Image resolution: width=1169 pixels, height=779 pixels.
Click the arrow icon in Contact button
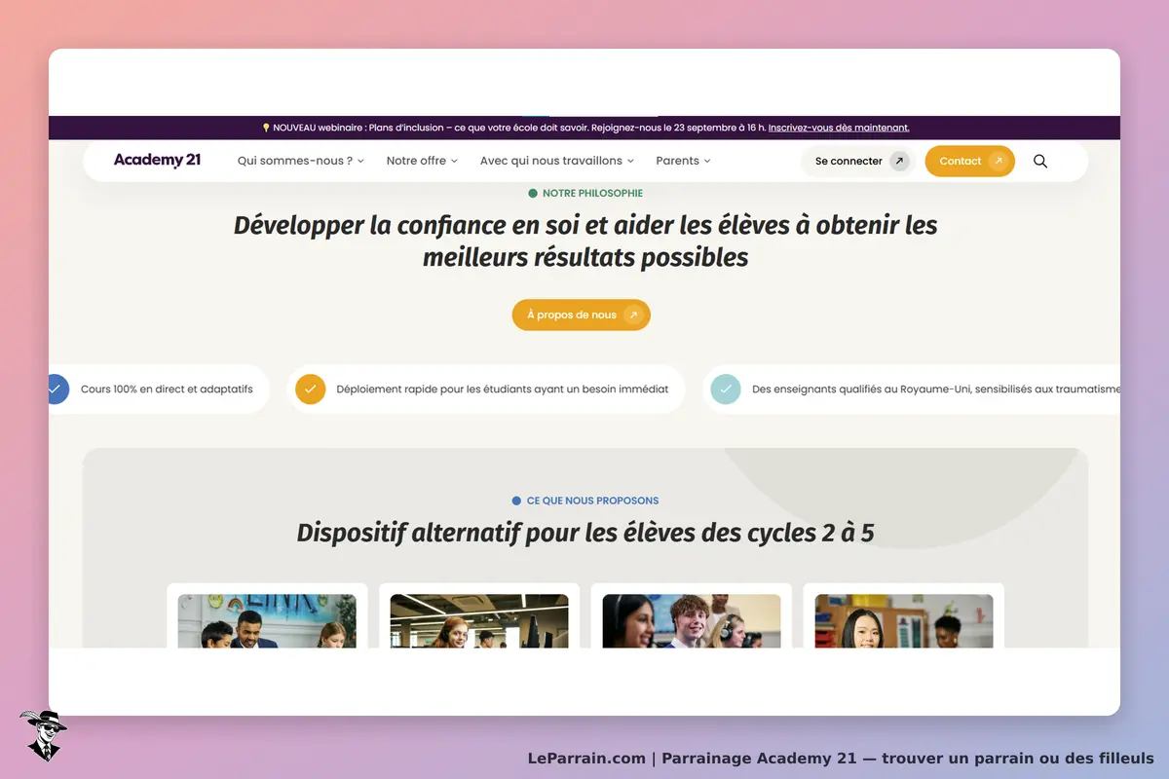click(x=998, y=162)
